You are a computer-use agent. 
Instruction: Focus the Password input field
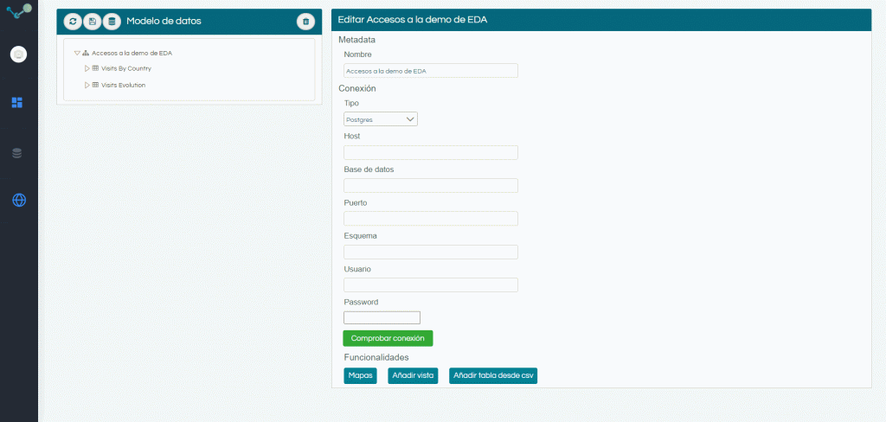click(x=382, y=317)
